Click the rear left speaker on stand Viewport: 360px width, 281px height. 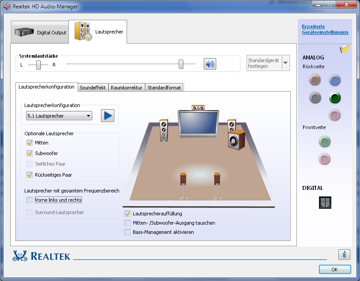pos(183,186)
